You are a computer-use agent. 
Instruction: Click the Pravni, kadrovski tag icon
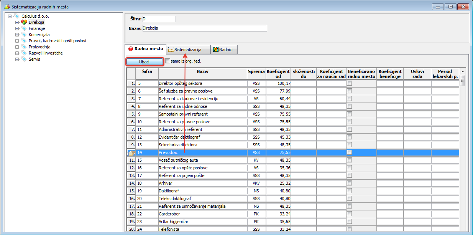pos(24,41)
